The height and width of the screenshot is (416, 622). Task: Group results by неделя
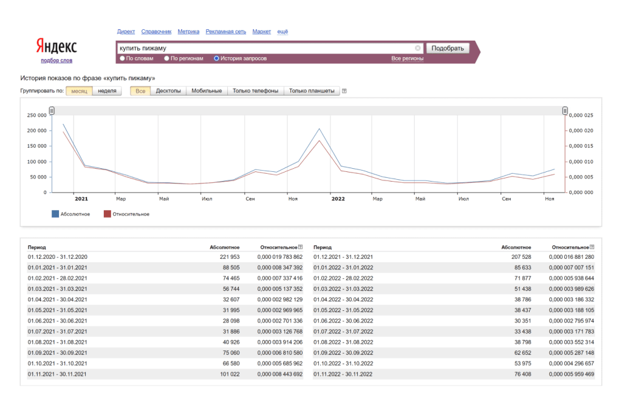coord(107,91)
